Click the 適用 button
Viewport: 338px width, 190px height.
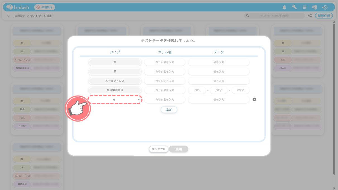click(178, 149)
